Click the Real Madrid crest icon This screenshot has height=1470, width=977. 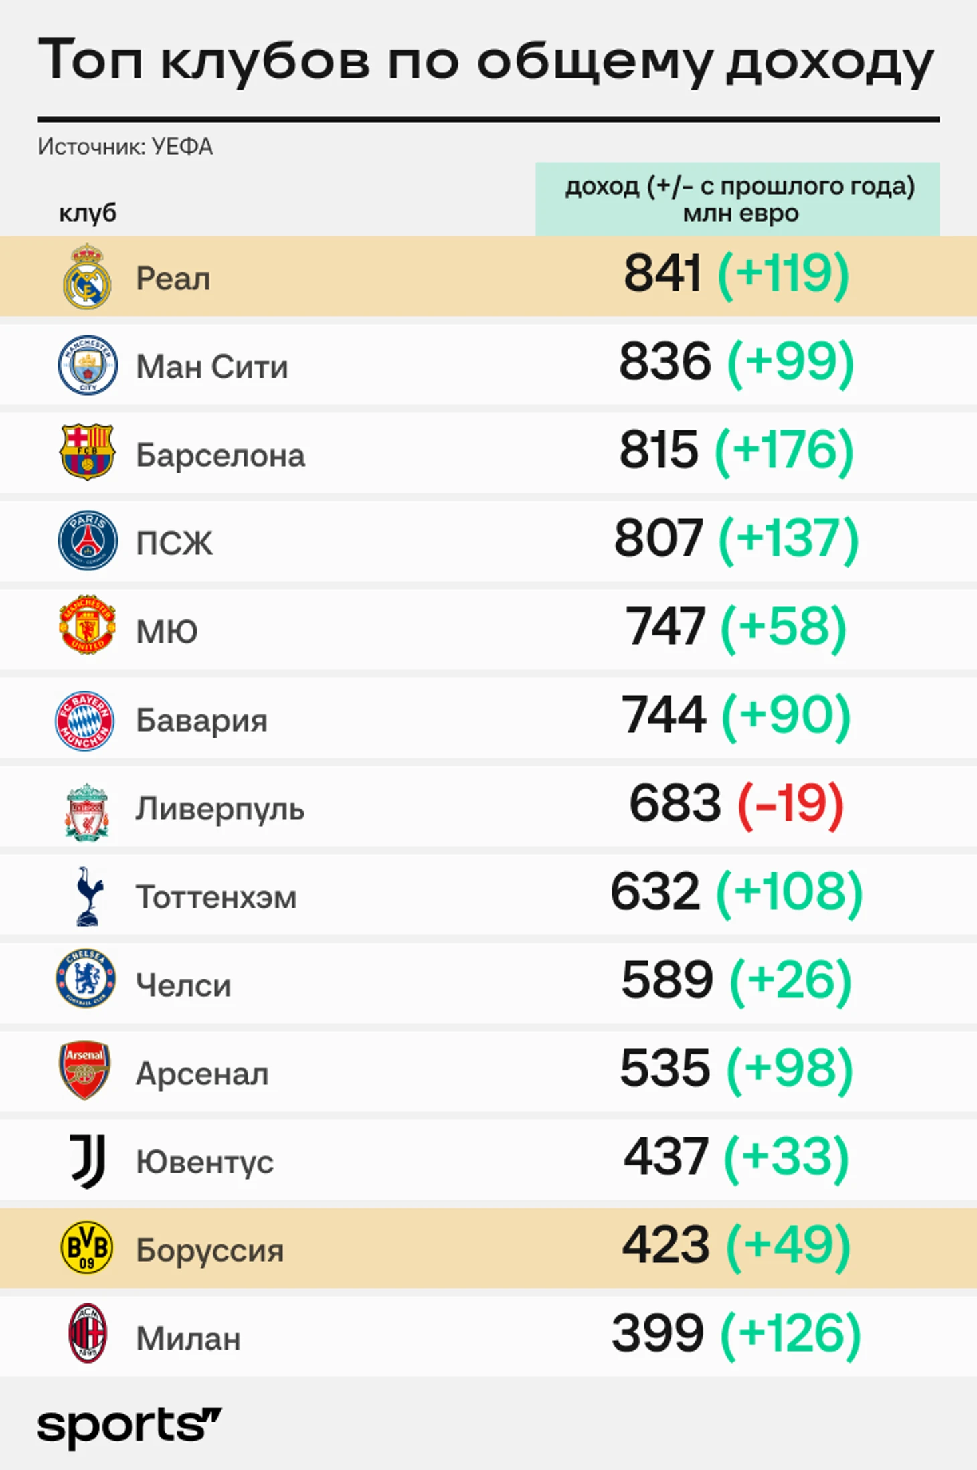[87, 276]
